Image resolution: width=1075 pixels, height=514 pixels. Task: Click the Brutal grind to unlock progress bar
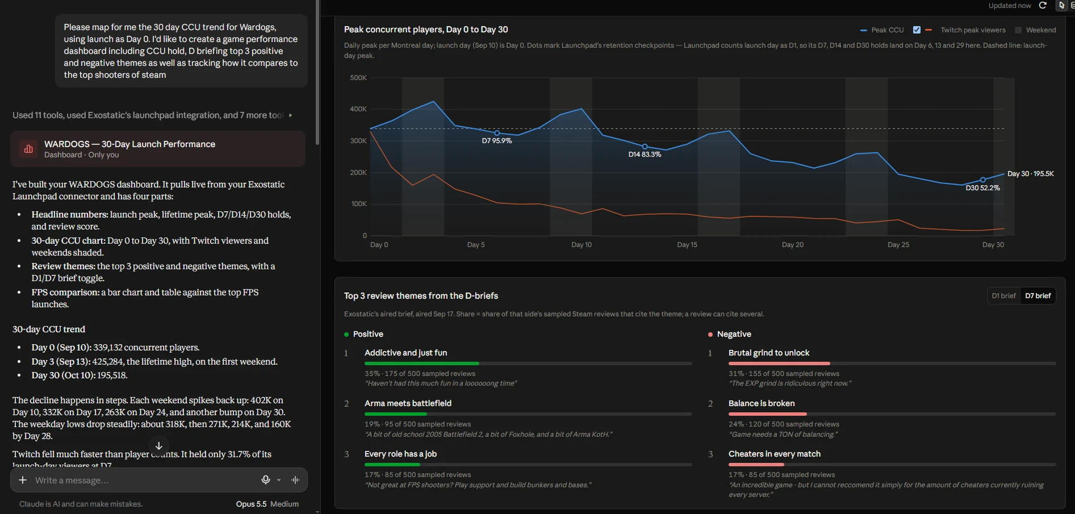(892, 363)
